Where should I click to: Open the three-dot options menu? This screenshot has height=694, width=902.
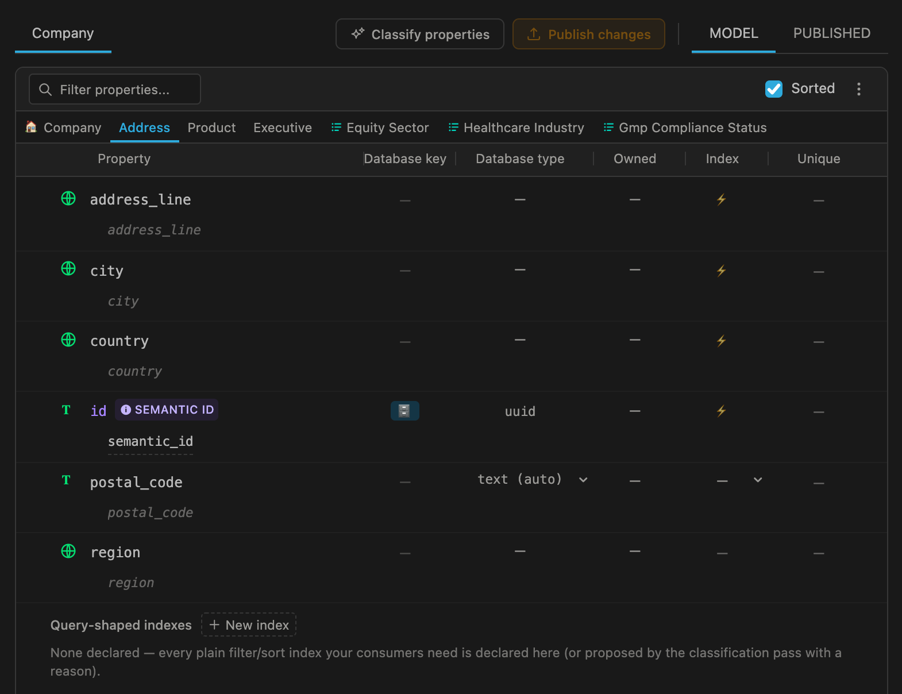pos(859,88)
